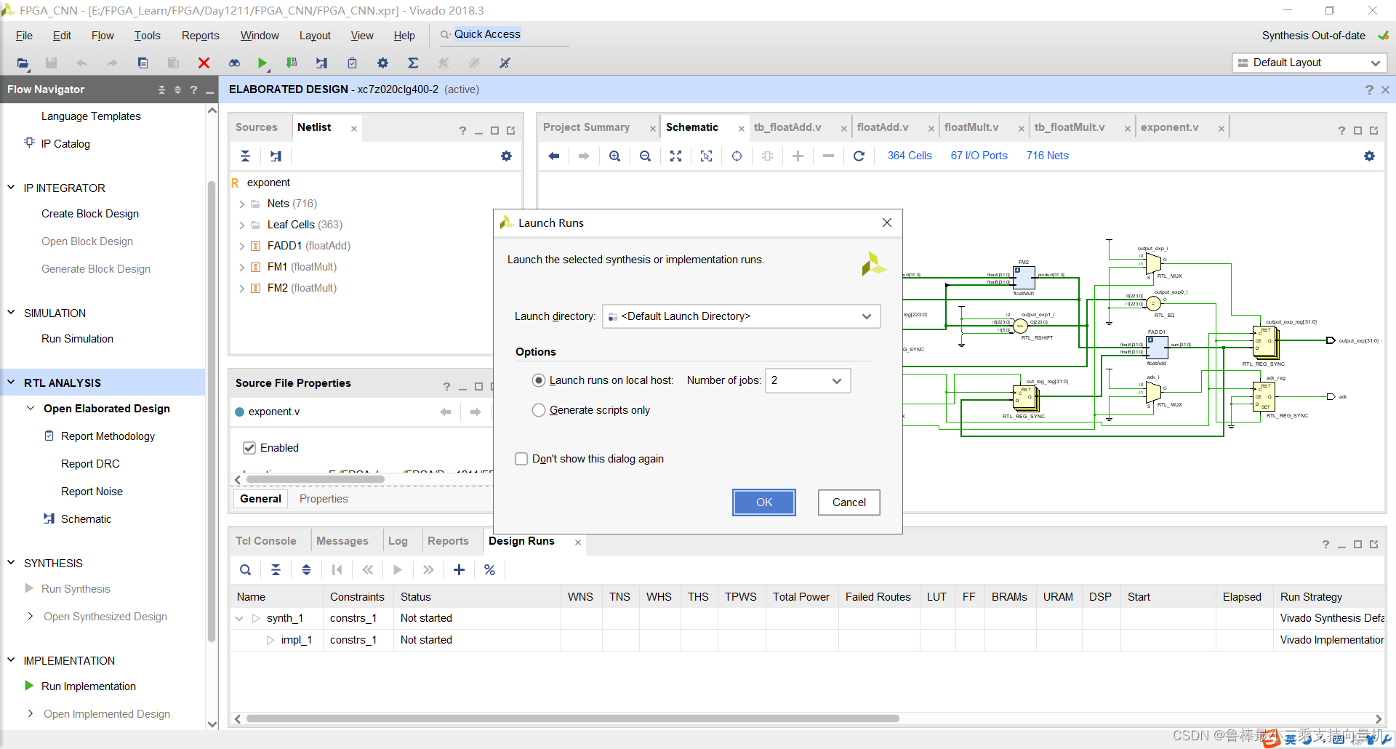The width and height of the screenshot is (1396, 749).
Task: Expand the Leaf Cells (363) node
Action: pos(242,225)
